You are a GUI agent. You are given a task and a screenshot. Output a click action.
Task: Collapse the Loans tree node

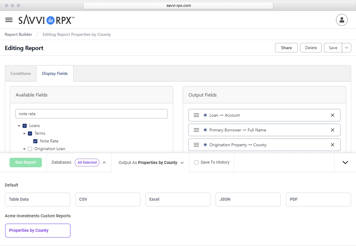click(x=19, y=126)
